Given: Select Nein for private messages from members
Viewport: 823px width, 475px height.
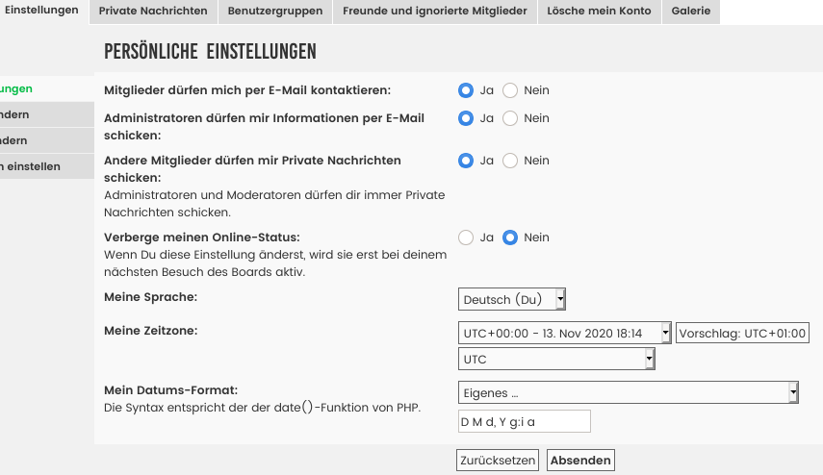Looking at the screenshot, I should [510, 161].
